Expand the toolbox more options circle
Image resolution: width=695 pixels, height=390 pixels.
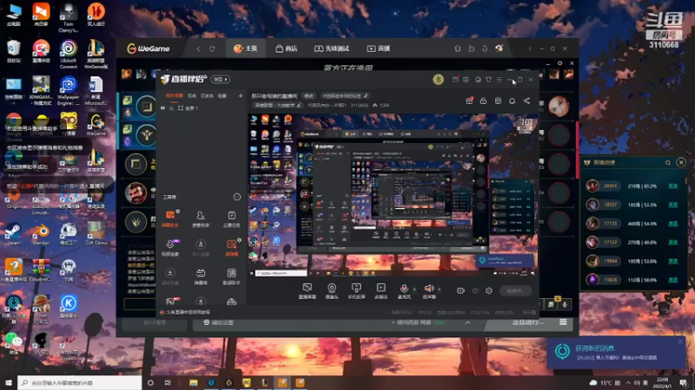coord(237,197)
